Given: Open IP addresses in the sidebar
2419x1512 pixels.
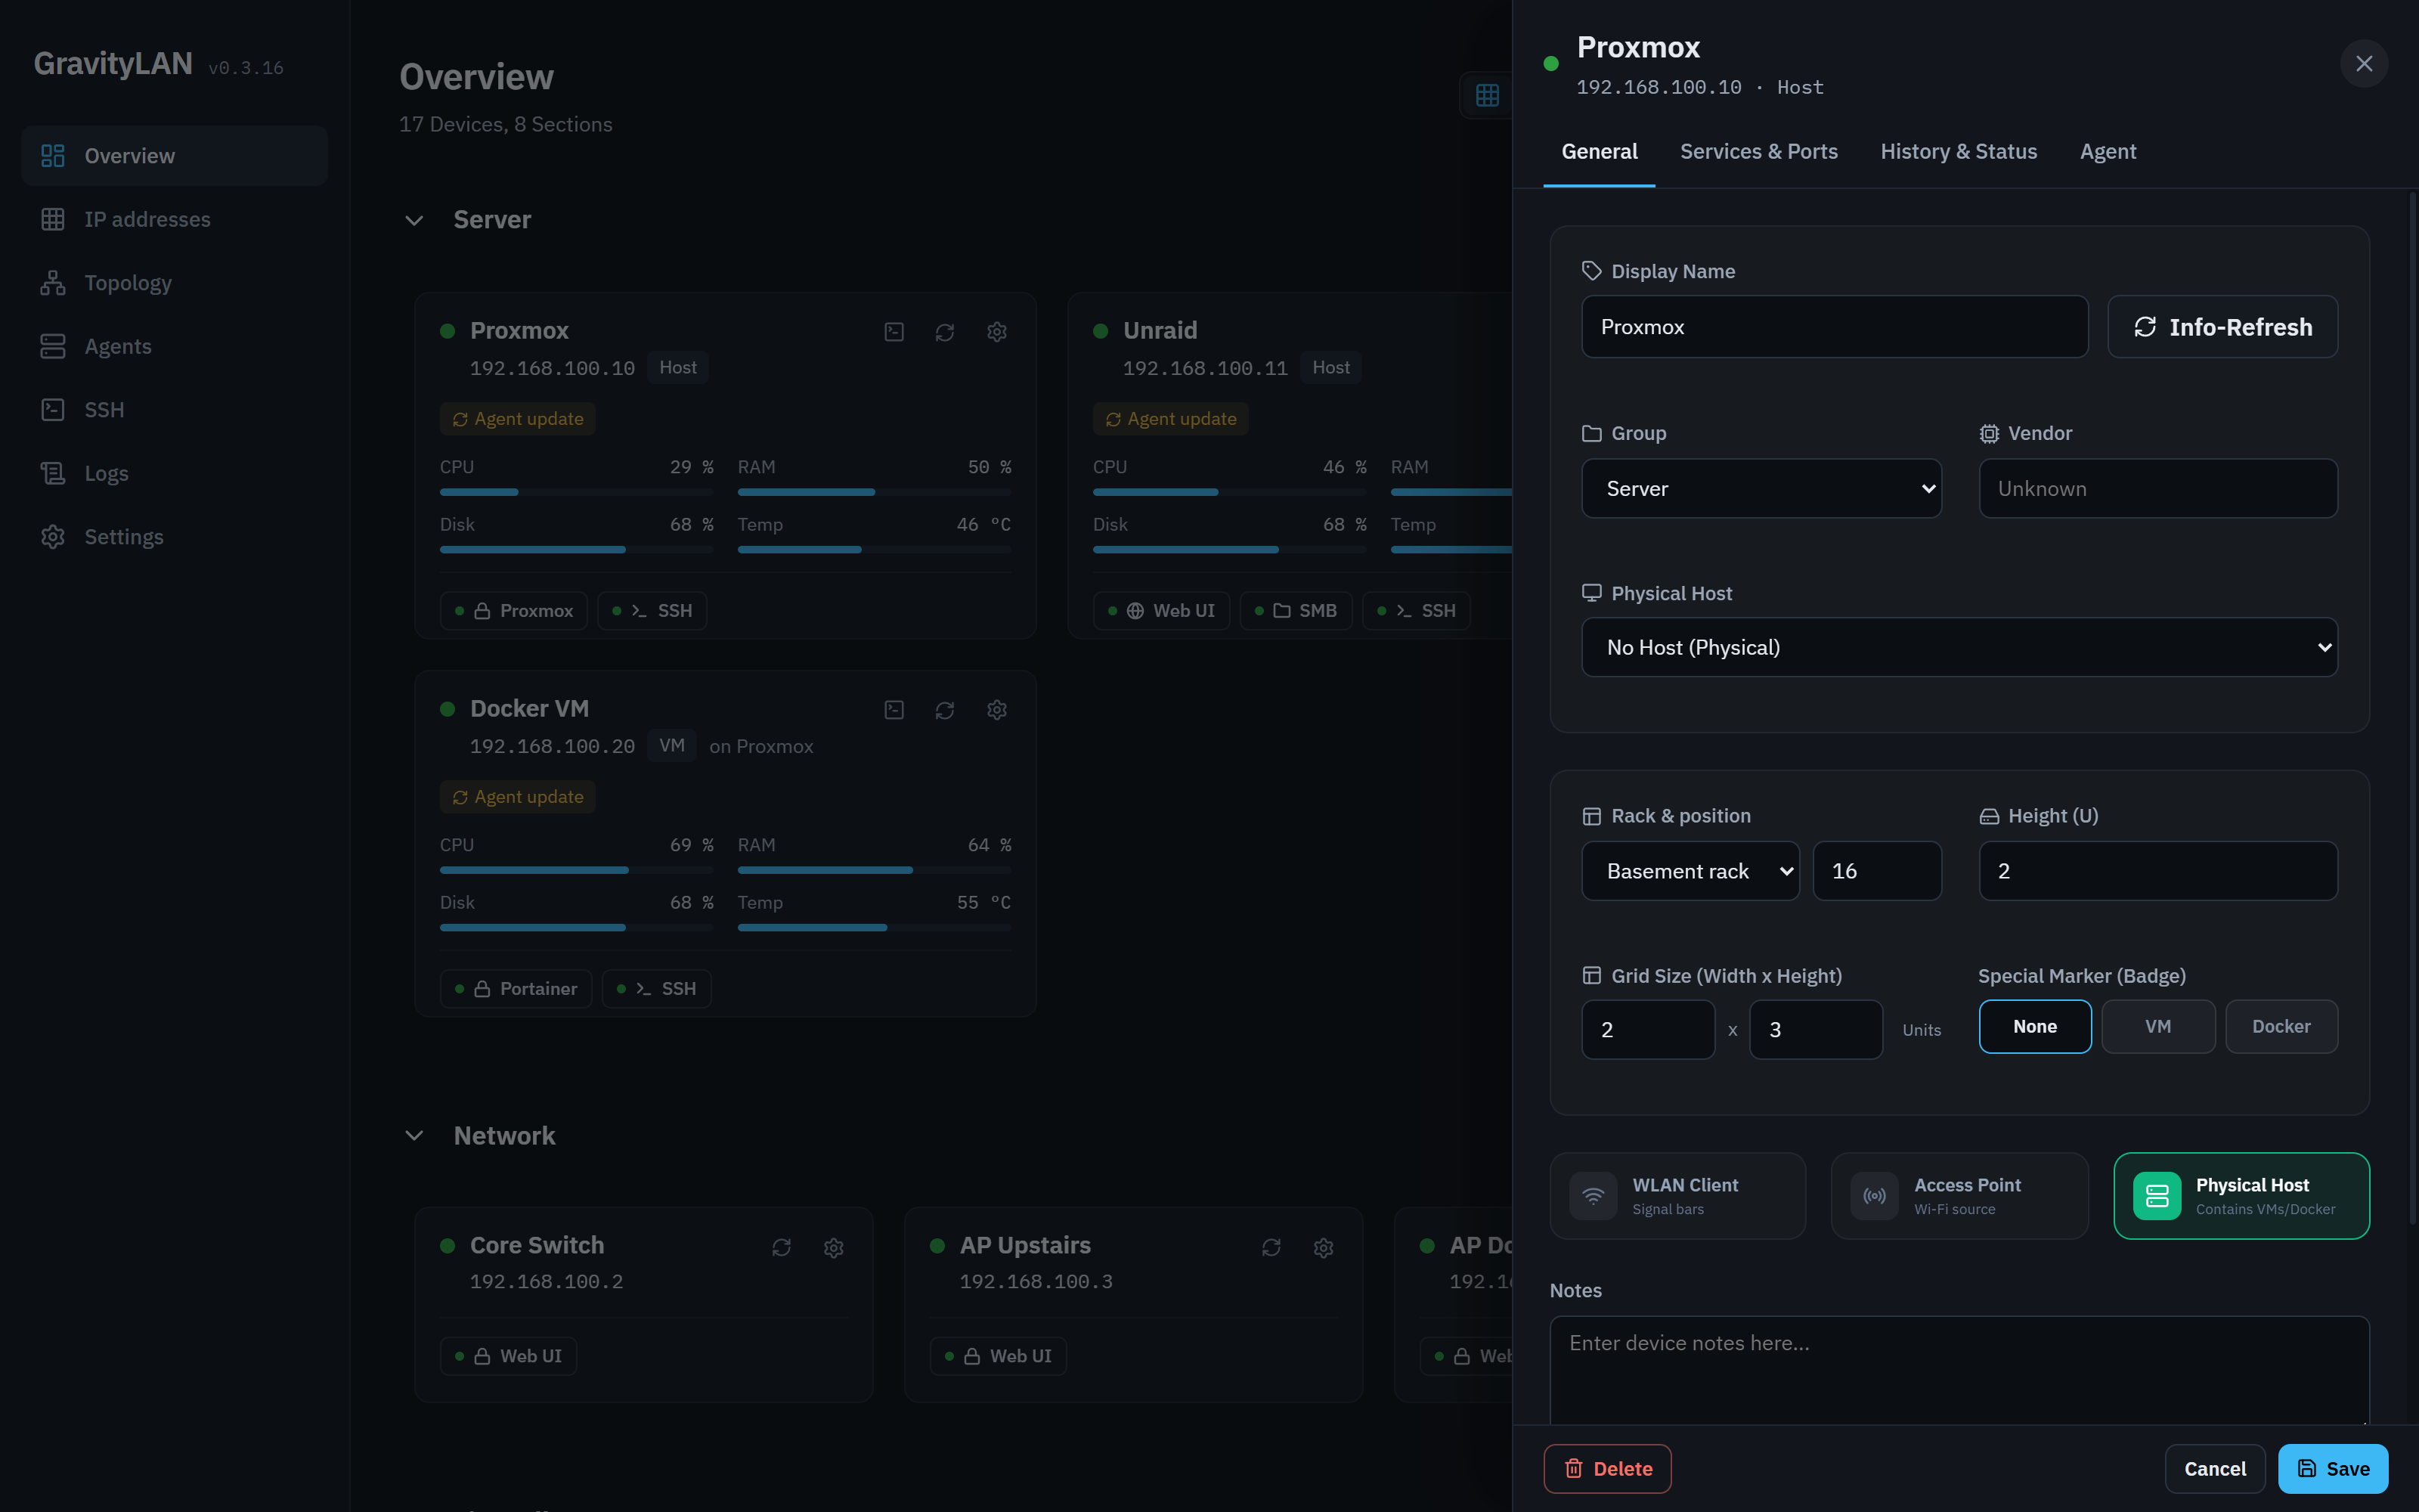Looking at the screenshot, I should click(174, 219).
